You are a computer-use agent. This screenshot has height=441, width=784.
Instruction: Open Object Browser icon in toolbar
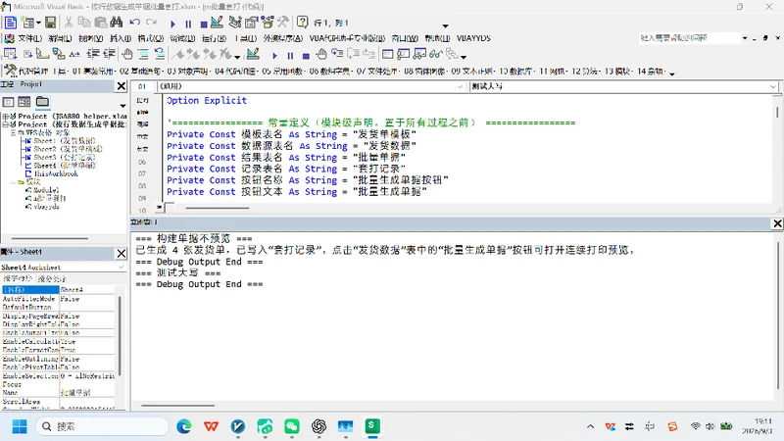click(x=267, y=23)
